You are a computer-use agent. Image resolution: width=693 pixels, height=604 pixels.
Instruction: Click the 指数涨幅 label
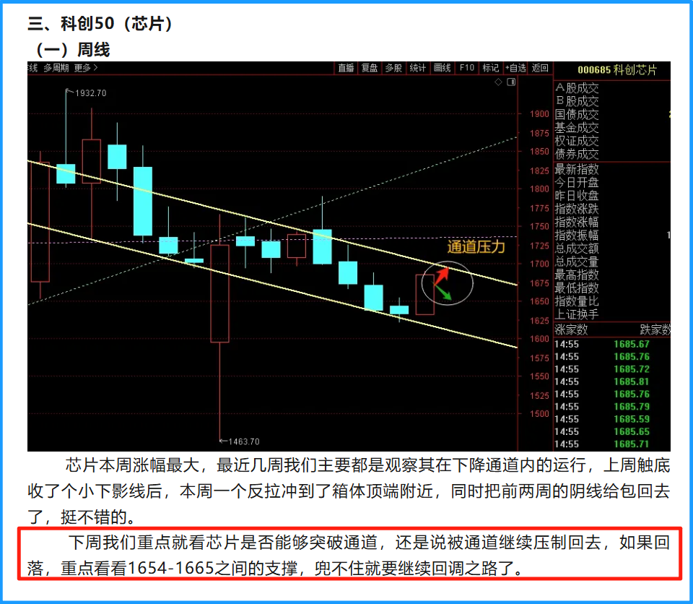tap(577, 222)
